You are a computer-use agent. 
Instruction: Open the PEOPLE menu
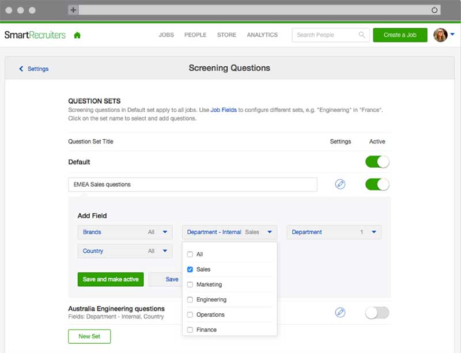coord(195,35)
